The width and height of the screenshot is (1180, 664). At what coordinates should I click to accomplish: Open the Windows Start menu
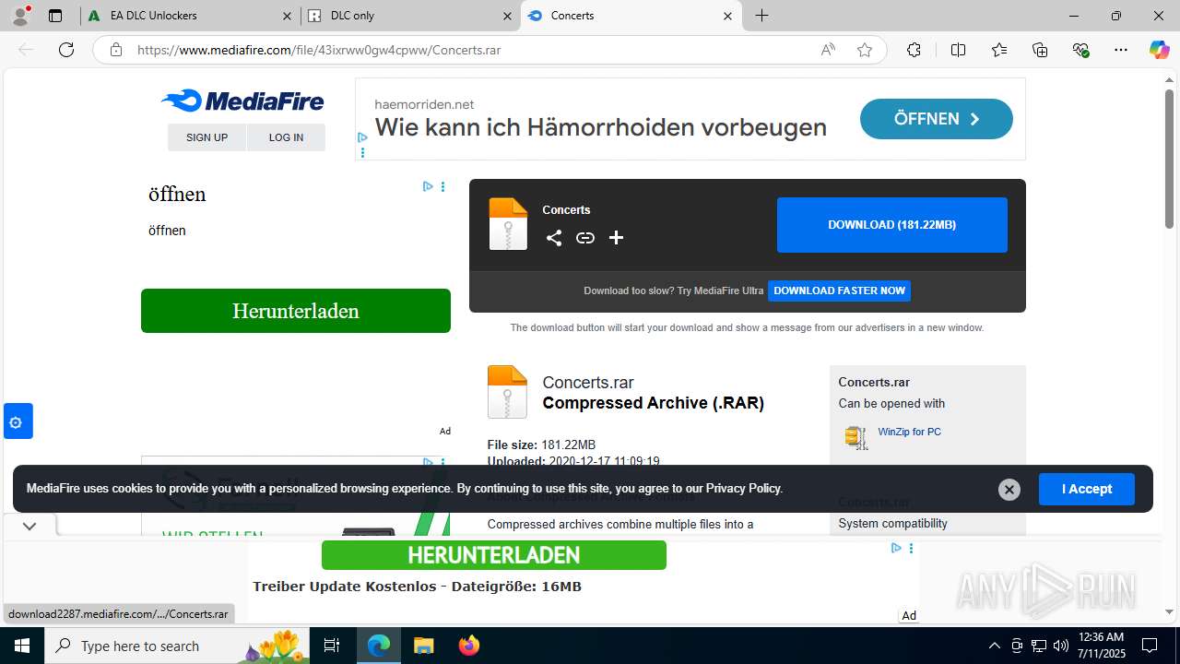point(22,646)
